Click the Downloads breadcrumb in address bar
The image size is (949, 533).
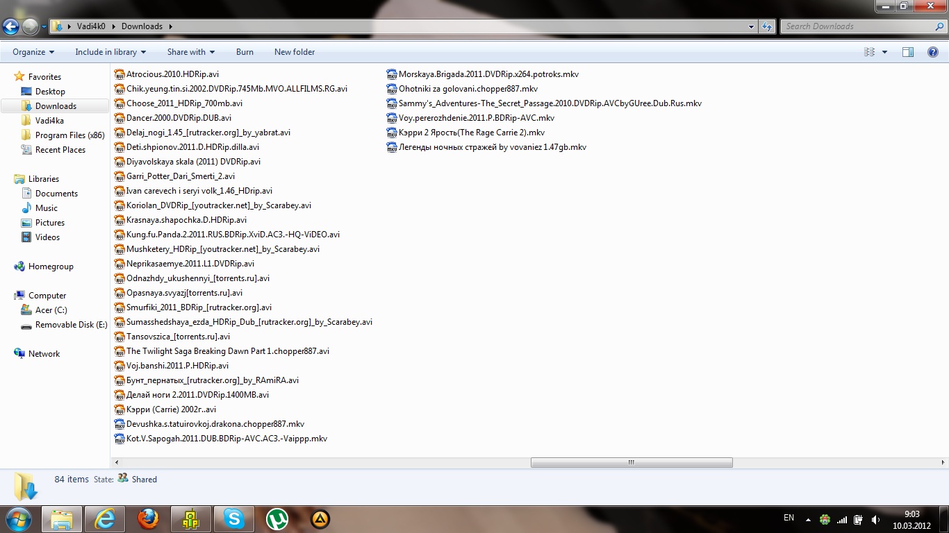142,26
